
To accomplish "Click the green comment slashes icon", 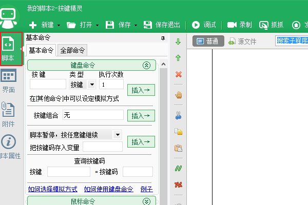I will [178, 168].
